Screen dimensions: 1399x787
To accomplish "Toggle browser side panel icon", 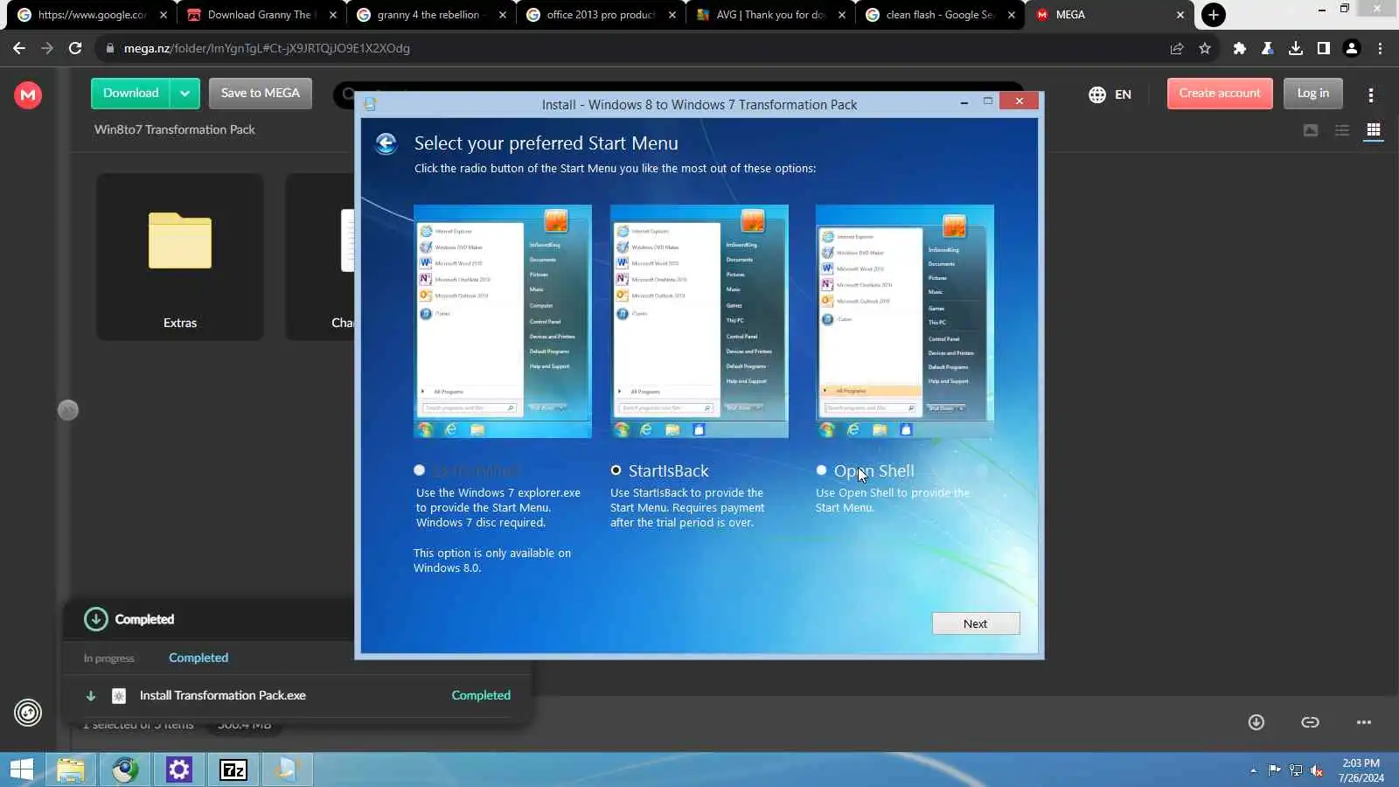I will tap(1324, 48).
